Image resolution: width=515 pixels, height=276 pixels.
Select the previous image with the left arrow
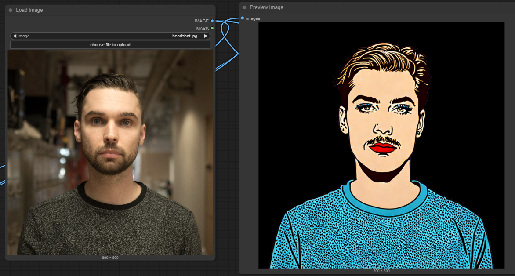point(15,36)
